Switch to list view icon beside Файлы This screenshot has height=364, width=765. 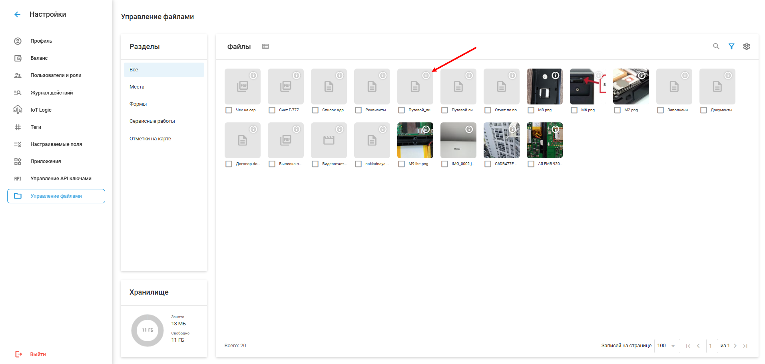click(x=265, y=46)
